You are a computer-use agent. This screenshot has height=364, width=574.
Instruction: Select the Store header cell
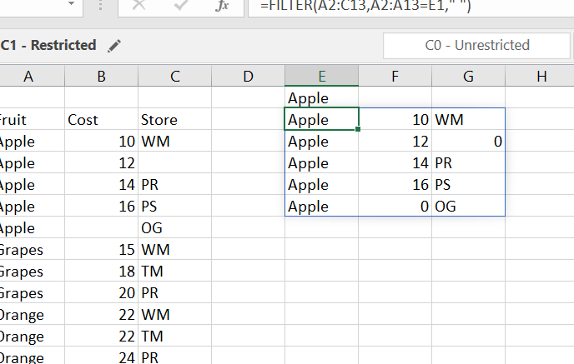(175, 119)
